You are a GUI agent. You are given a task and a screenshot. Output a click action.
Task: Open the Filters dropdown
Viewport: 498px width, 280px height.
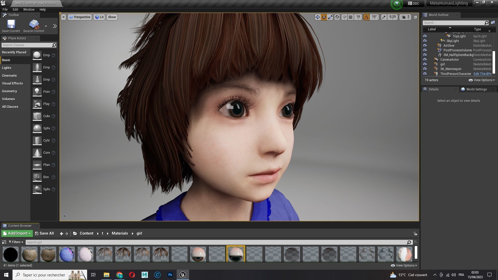[x=16, y=242]
